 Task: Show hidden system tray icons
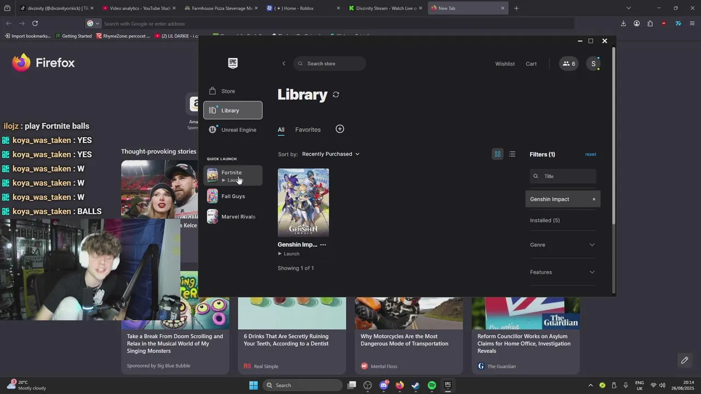590,385
